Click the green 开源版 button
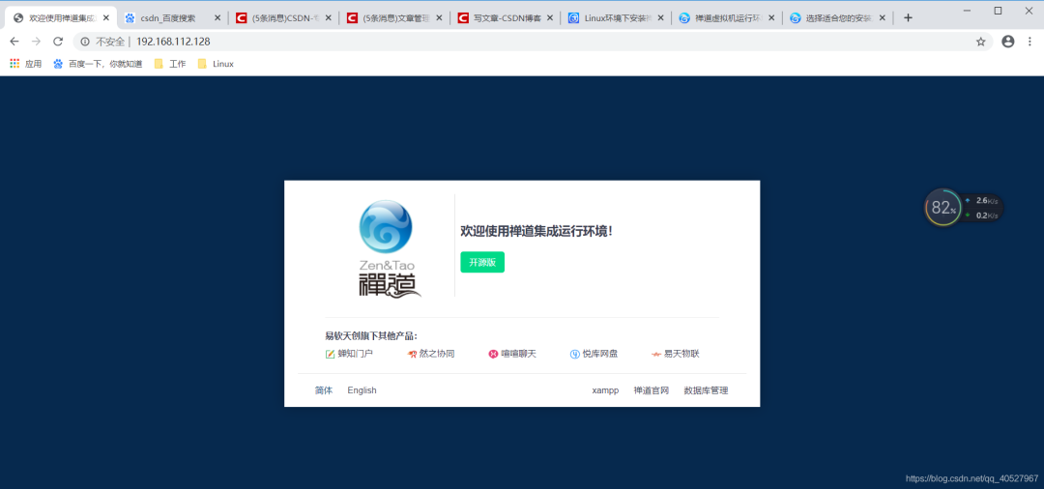Viewport: 1044px width, 489px height. point(482,262)
